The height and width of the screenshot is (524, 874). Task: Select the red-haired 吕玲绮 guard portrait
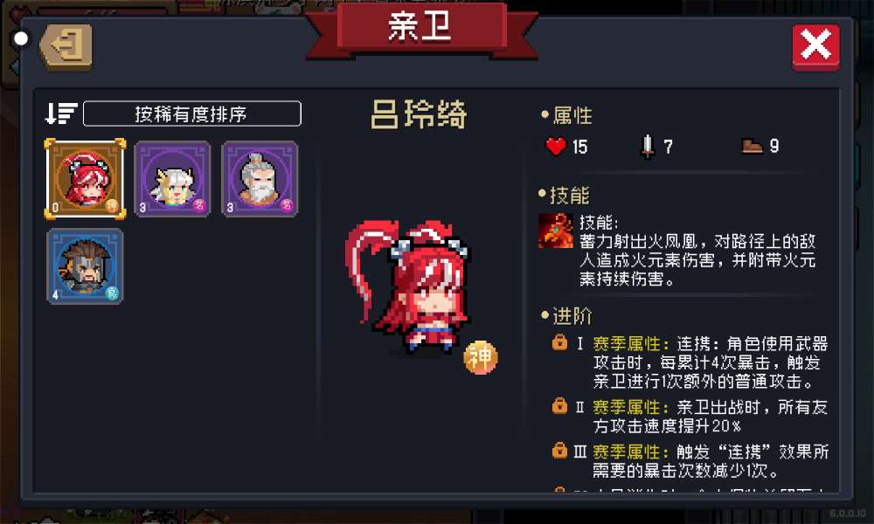click(x=85, y=179)
